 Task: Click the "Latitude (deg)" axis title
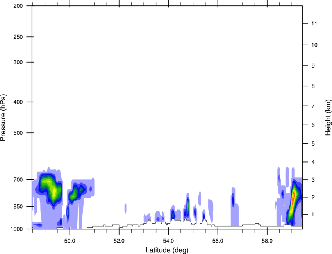167,250
